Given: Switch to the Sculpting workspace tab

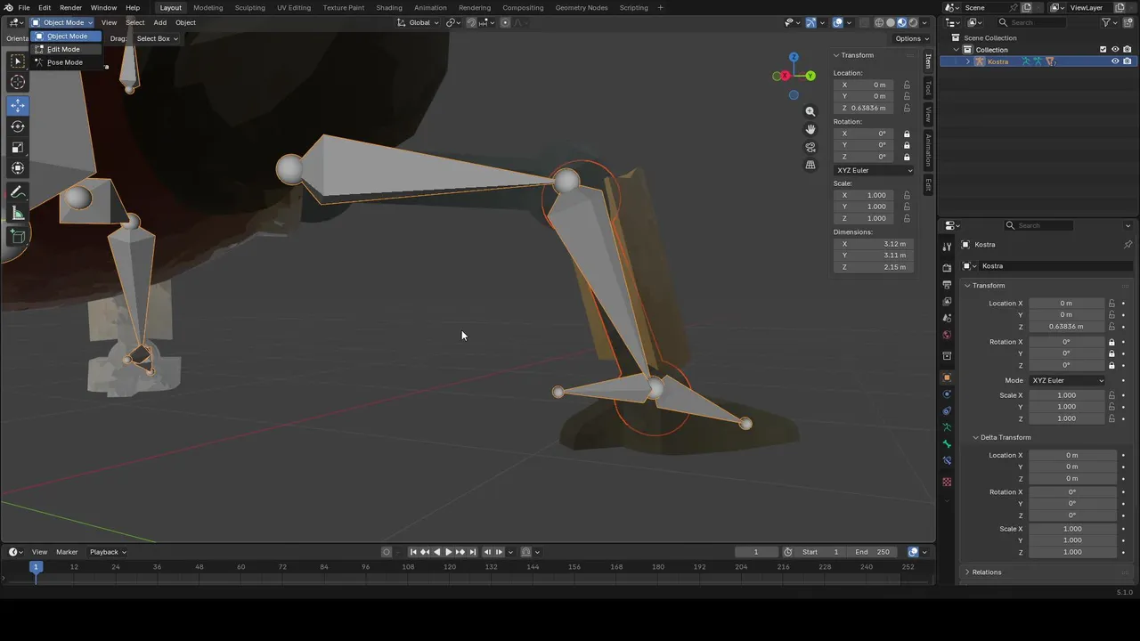Looking at the screenshot, I should (249, 7).
